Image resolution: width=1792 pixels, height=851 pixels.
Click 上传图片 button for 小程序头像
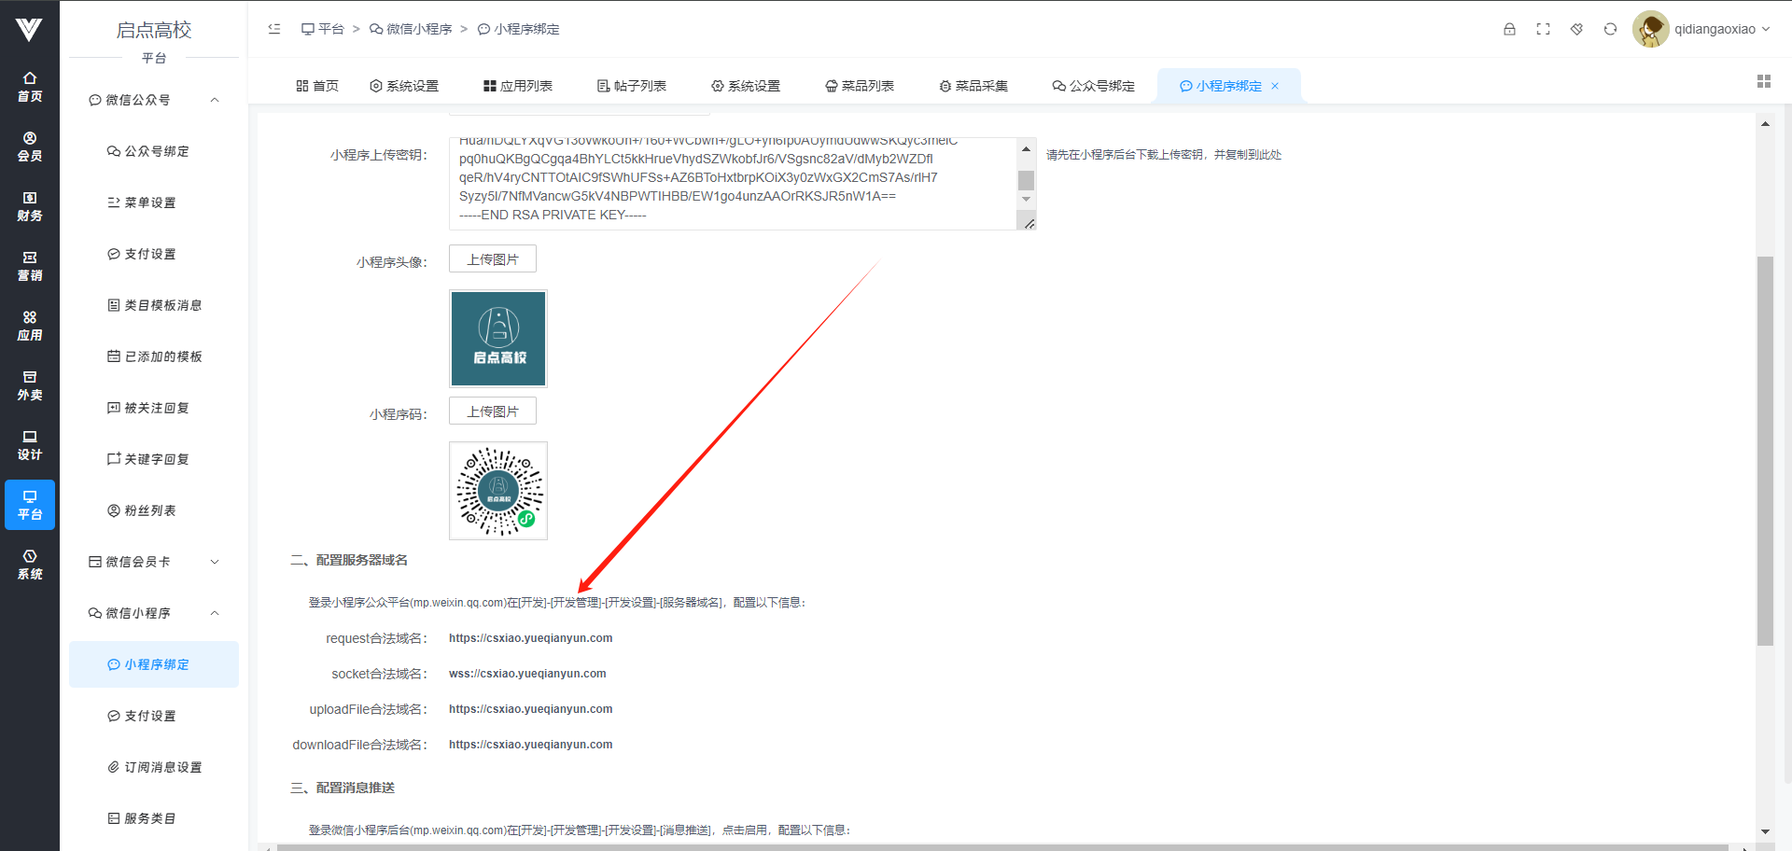493,259
